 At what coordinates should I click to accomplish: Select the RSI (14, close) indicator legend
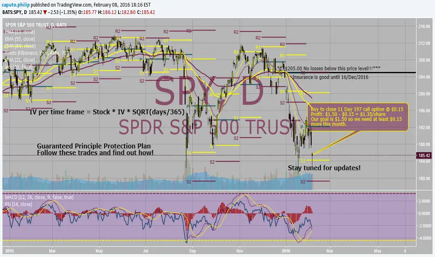(18, 204)
